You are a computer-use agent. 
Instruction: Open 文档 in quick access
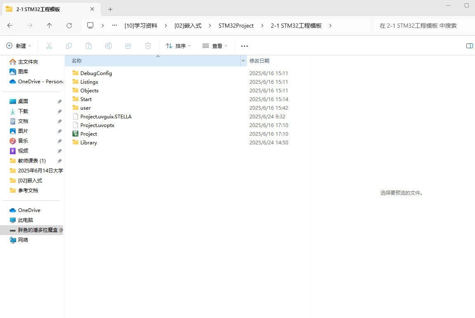23,121
